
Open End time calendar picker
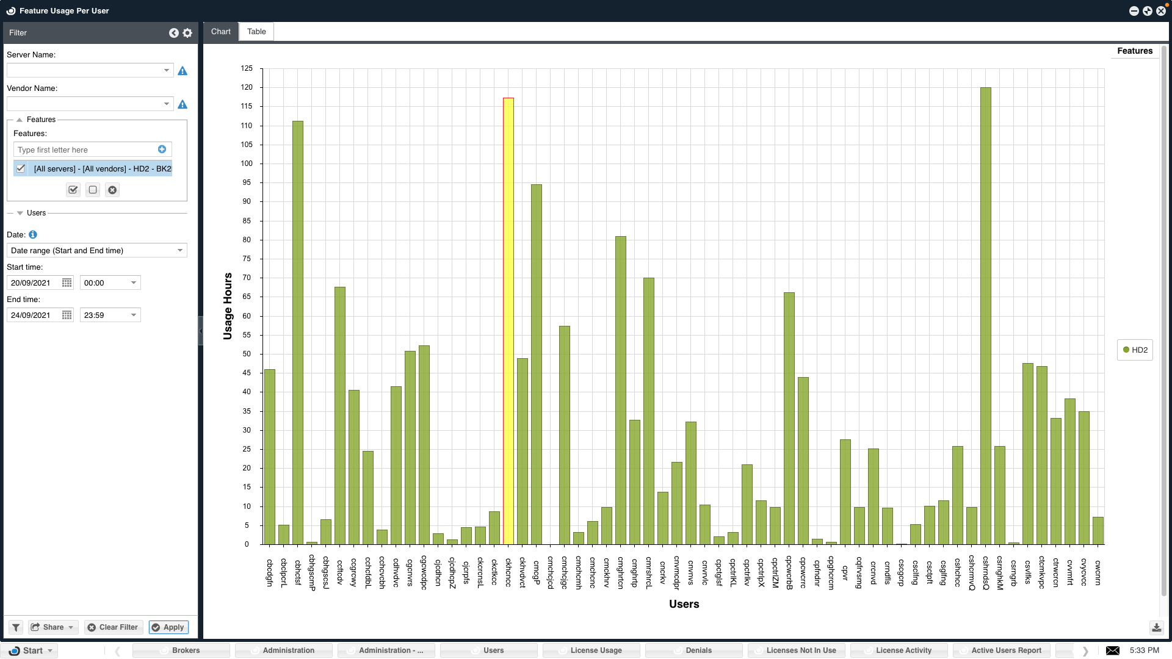[67, 315]
